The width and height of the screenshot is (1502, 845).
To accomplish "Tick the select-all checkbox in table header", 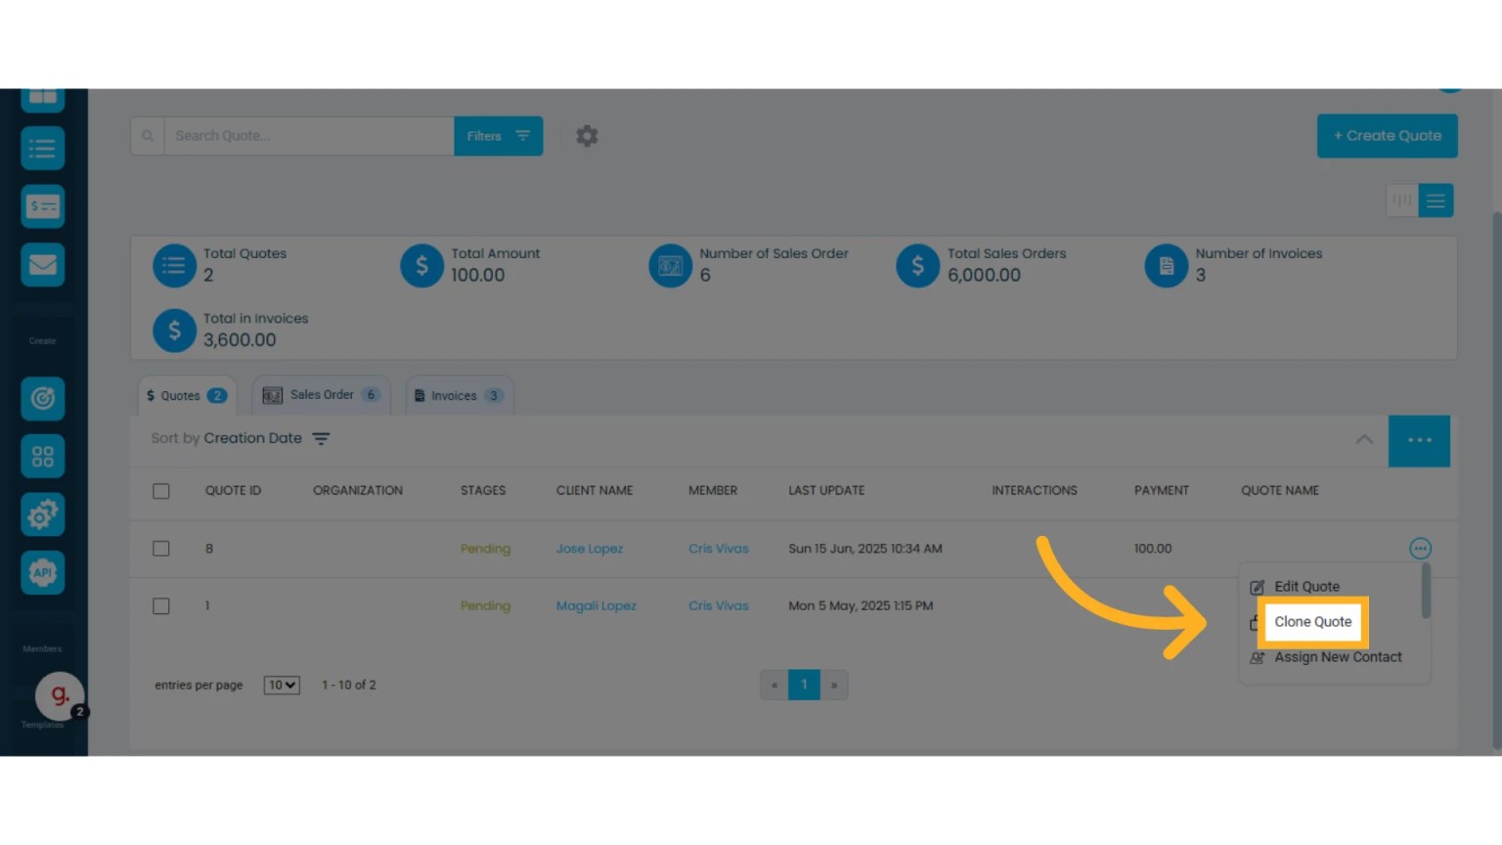I will pyautogui.click(x=161, y=491).
